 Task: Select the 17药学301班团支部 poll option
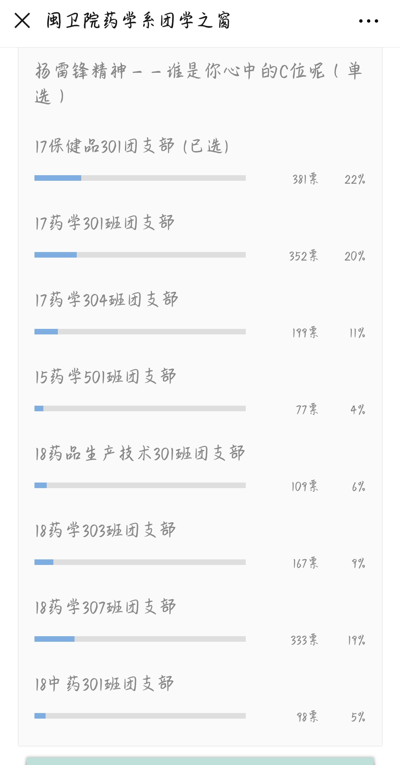[x=105, y=223]
